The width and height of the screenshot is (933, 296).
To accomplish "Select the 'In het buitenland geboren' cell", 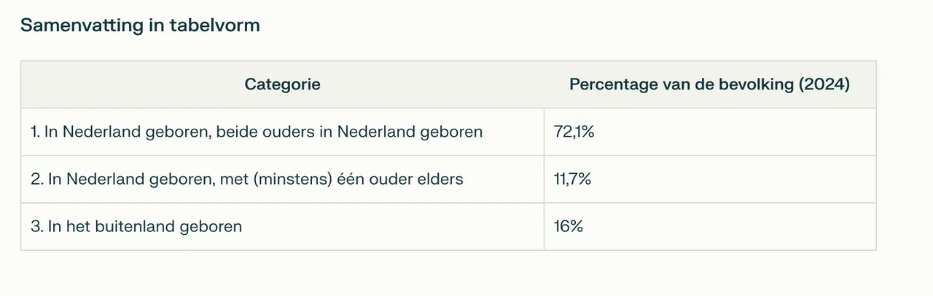I will [136, 226].
